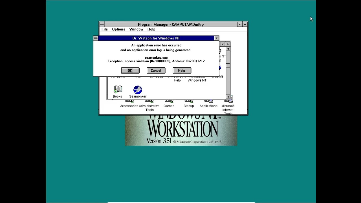The height and width of the screenshot is (203, 361).
Task: Click the group window vertical scroll thumb
Action: 228,66
